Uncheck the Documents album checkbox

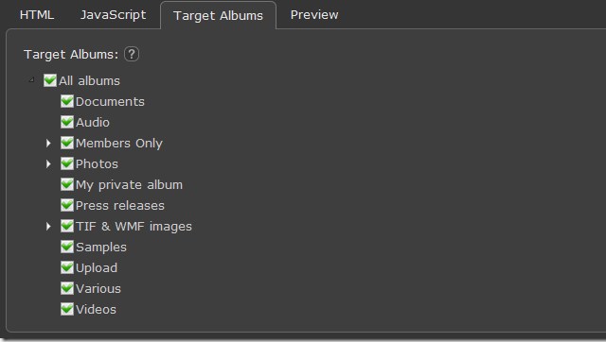pyautogui.click(x=67, y=101)
